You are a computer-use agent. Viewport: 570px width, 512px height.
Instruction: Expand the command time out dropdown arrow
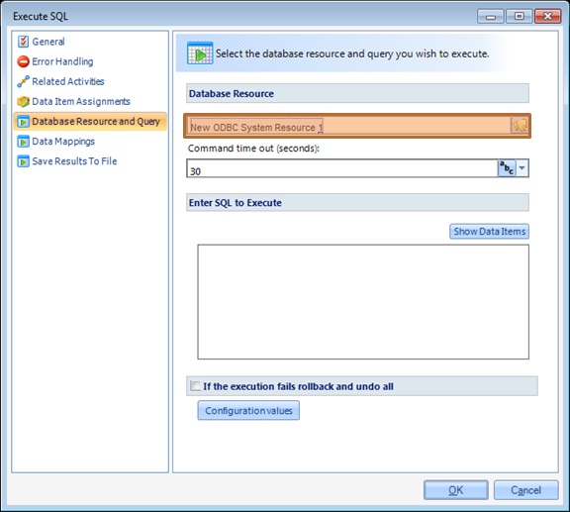click(522, 168)
